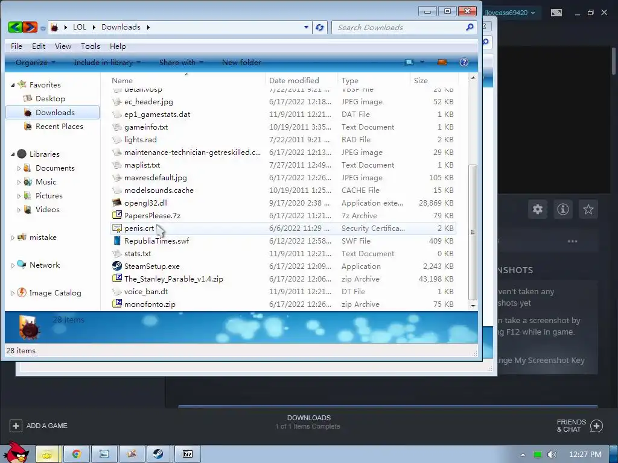
Task: Open the Help menu
Action: (118, 46)
